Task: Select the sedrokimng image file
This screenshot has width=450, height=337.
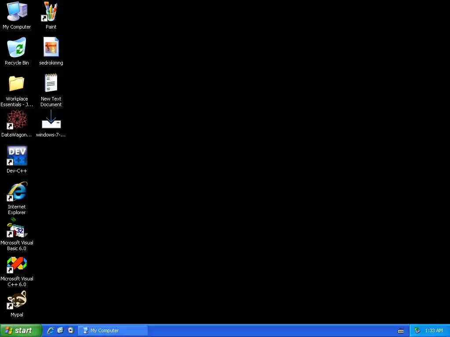Action: click(x=51, y=51)
